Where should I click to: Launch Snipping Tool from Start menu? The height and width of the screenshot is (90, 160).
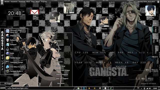click(x=16, y=35)
